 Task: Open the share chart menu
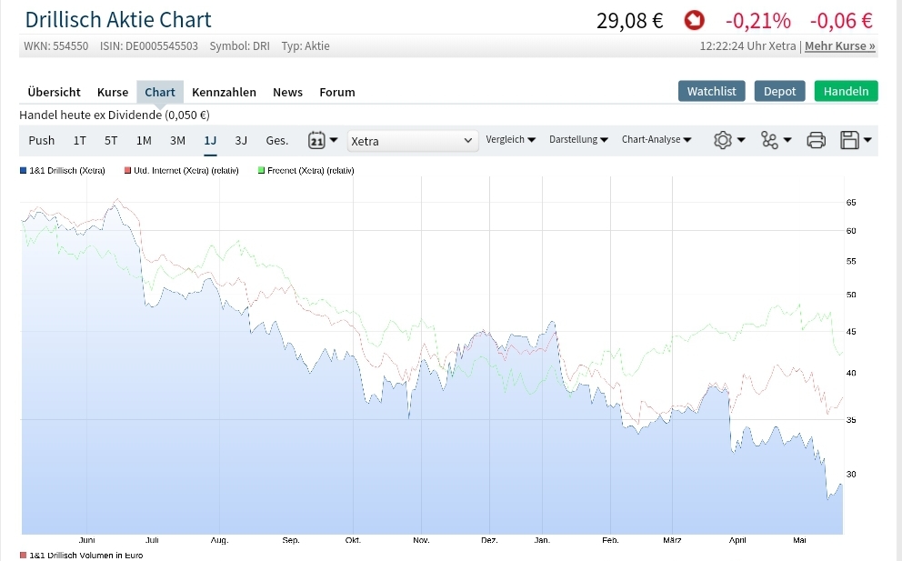click(x=776, y=140)
